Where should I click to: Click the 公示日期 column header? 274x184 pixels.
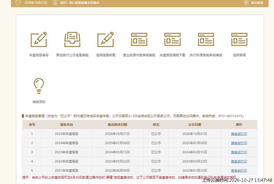195,125
